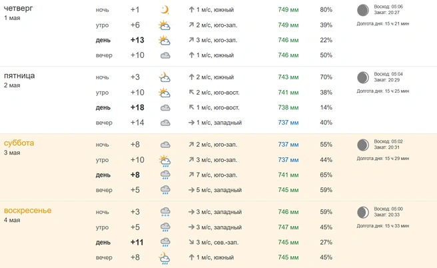Click Friday day temperature +18
Screen dimensions: 437x268
point(137,107)
